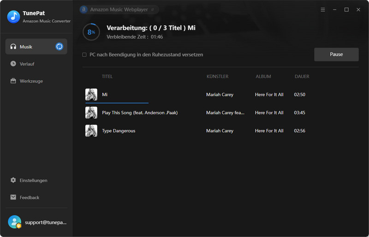Open the hamburger menu icon

323,10
